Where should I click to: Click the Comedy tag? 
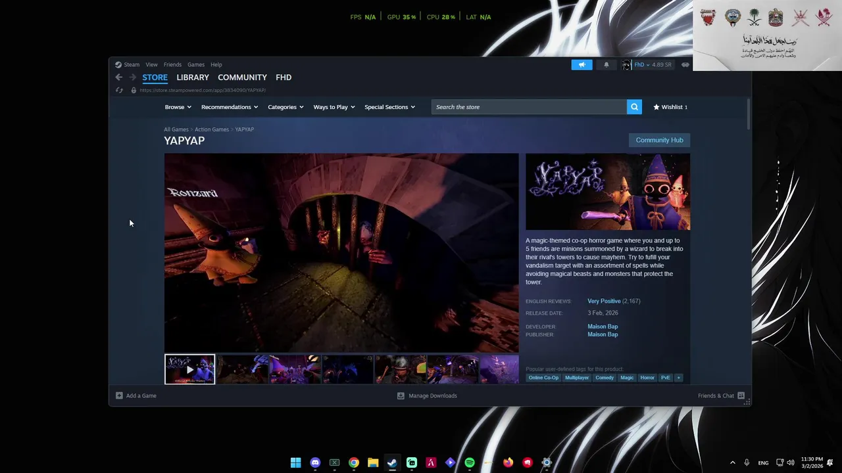(x=605, y=378)
